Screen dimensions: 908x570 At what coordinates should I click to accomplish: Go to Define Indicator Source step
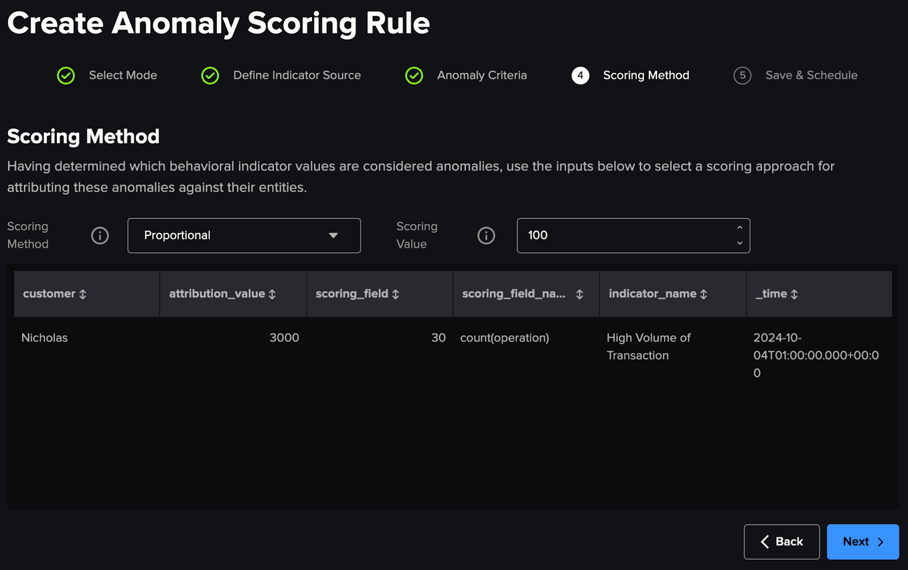tap(296, 75)
